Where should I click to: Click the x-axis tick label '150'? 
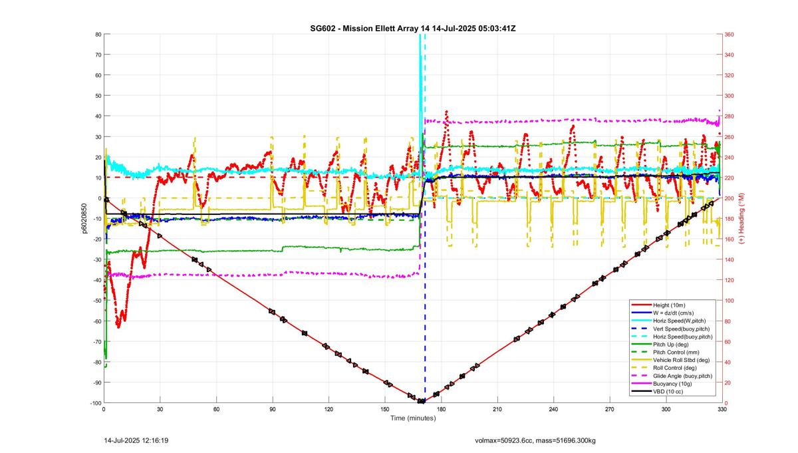coord(384,410)
